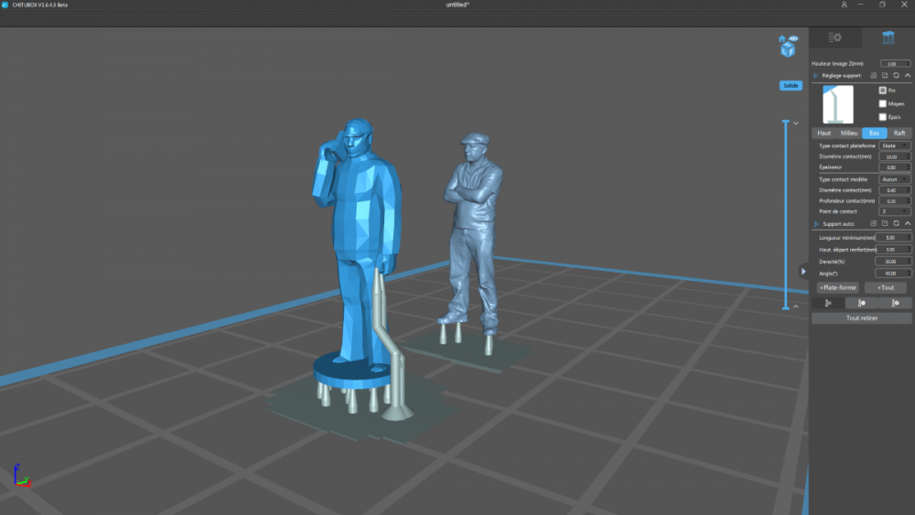
Task: Click the Tout retirer button
Action: pos(861,318)
